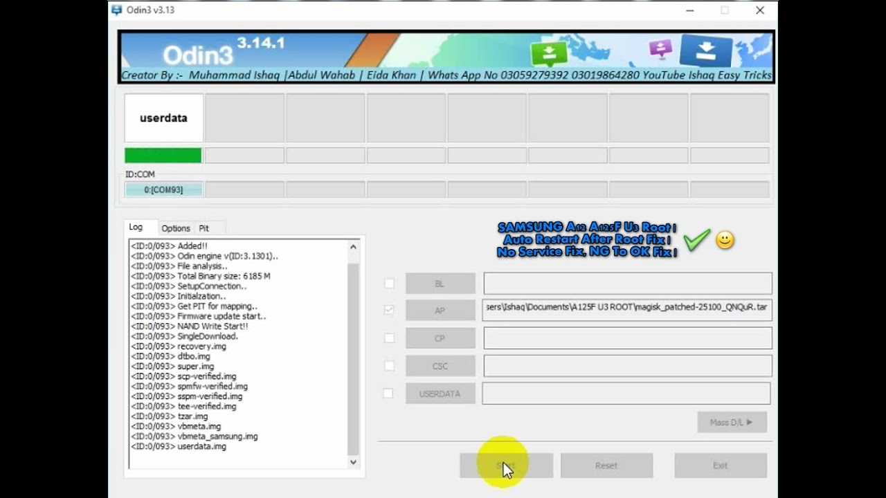Click the userdata status box

(164, 118)
